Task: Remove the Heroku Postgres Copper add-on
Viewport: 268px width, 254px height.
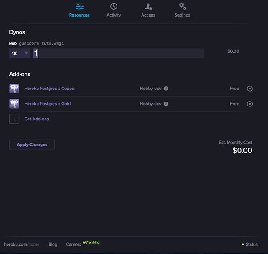Action: pos(250,89)
